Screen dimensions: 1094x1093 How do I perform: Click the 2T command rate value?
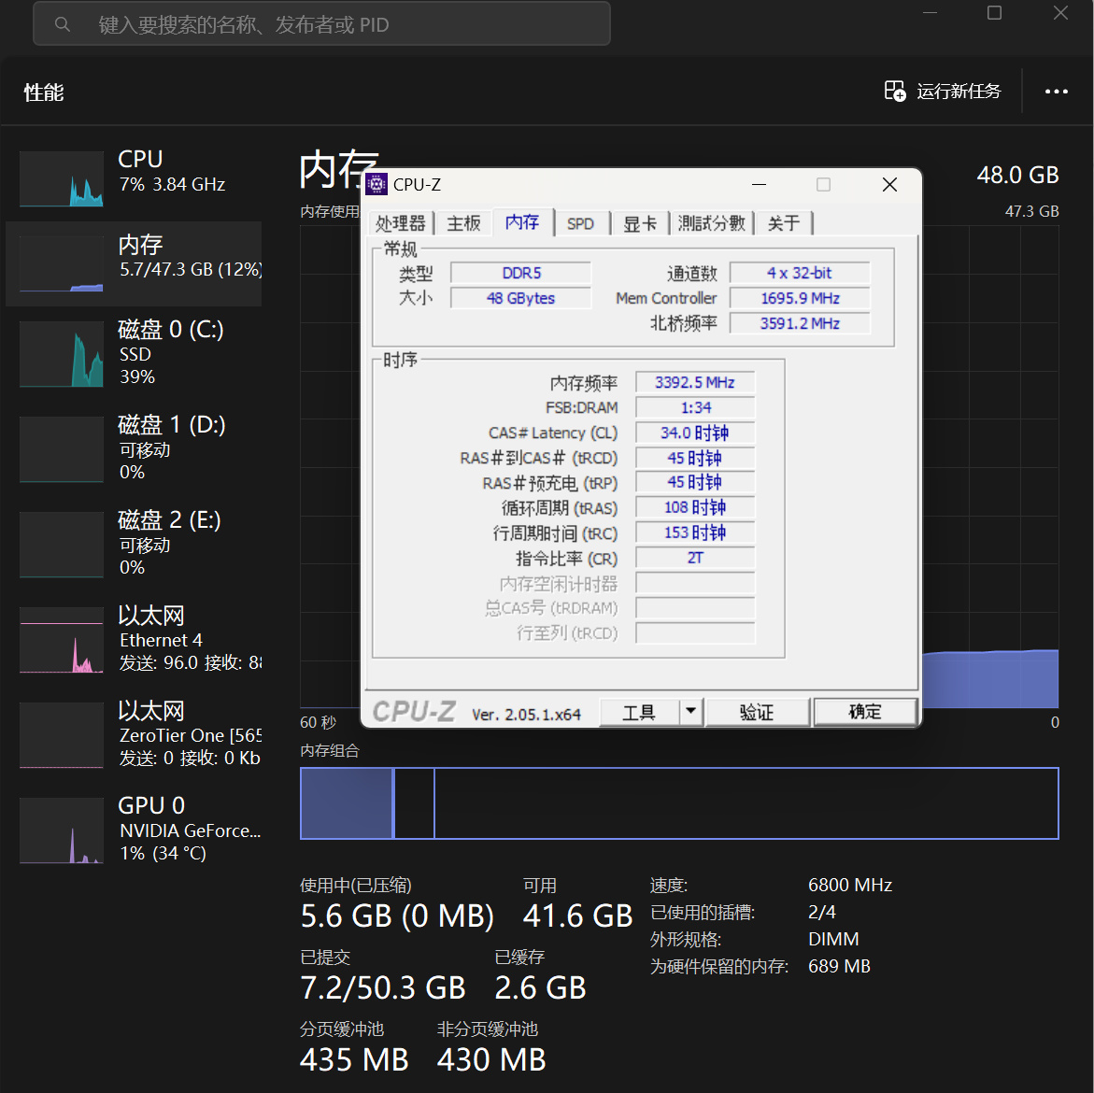(x=695, y=558)
